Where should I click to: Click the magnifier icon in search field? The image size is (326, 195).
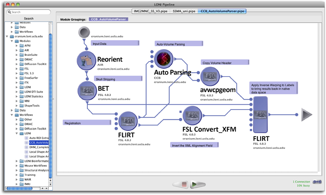[9, 12]
